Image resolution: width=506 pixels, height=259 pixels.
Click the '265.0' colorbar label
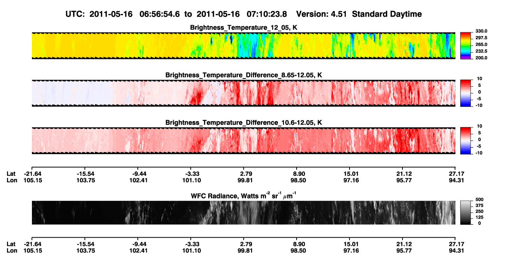[481, 45]
